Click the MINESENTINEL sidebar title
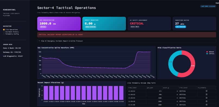This screenshot has height=107, width=219. click(x=9, y=10)
